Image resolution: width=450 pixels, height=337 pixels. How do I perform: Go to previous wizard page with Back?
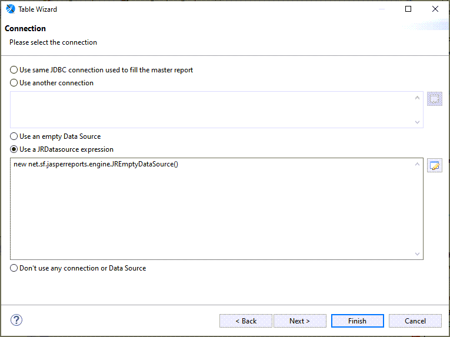(x=245, y=321)
